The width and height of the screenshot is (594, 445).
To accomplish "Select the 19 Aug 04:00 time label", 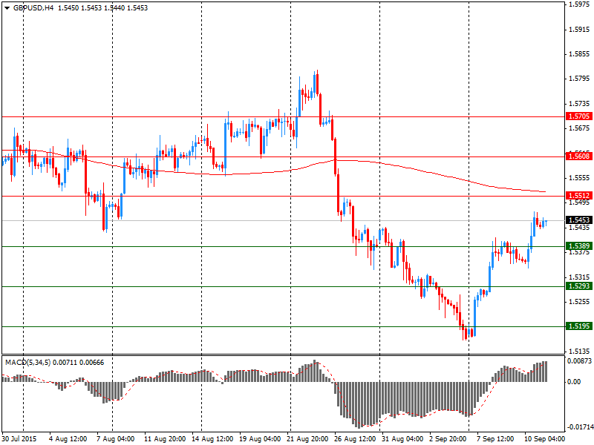I will 260,439.
